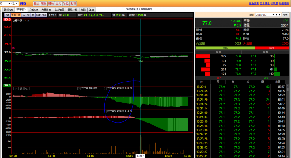This screenshot has width=291, height=158.
Task: Click the tick row at 13:24:29
Action: point(240,100)
